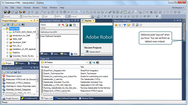Select the Responsive Layout item
The height and width of the screenshot is (105, 188).
point(14,76)
